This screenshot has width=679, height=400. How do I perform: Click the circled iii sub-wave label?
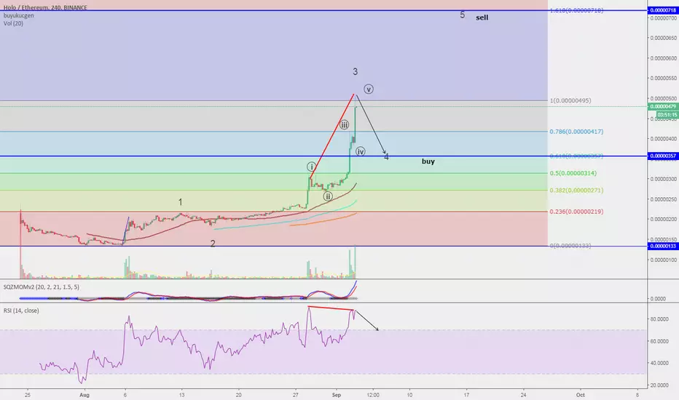tap(344, 125)
